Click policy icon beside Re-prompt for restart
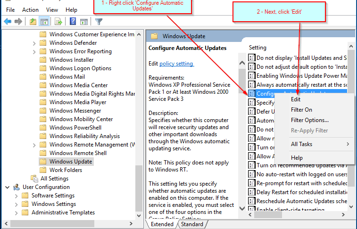Screen dimensions: 357x229 [251, 183]
